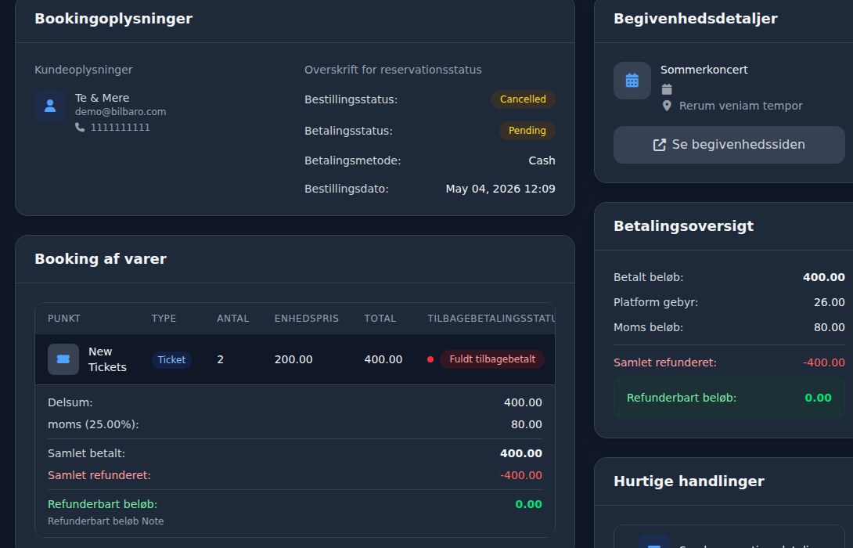Viewport: 853px width, 548px height.
Task: Click the Moms beløb label
Action: pos(649,327)
